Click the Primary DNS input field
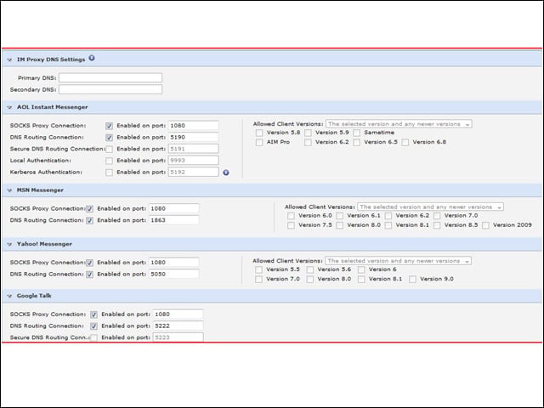544x408 pixels. 110,77
